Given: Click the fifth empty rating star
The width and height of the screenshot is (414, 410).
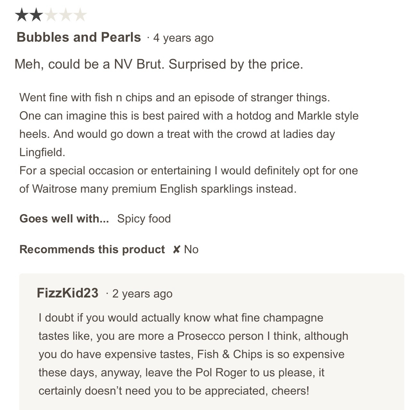Looking at the screenshot, I should (80, 15).
